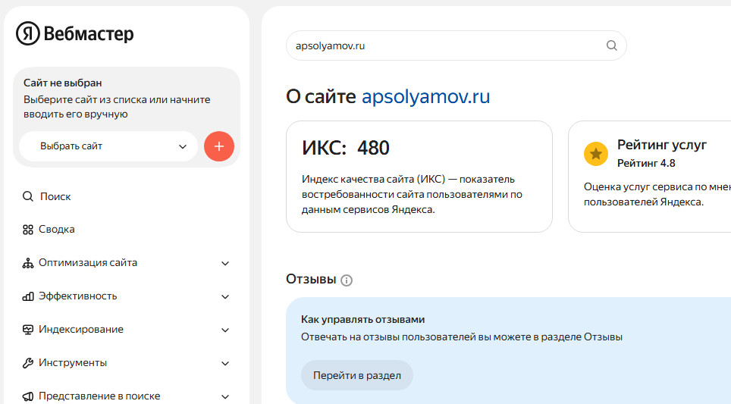Select Оптимизация сайта menu label
The width and height of the screenshot is (731, 404).
point(88,263)
